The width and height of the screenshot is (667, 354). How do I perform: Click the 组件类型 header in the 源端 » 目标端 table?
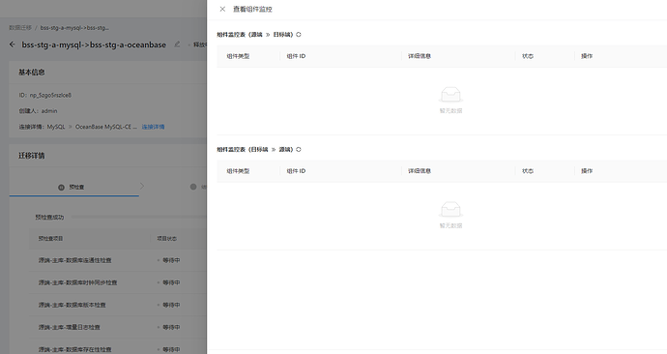coord(238,56)
